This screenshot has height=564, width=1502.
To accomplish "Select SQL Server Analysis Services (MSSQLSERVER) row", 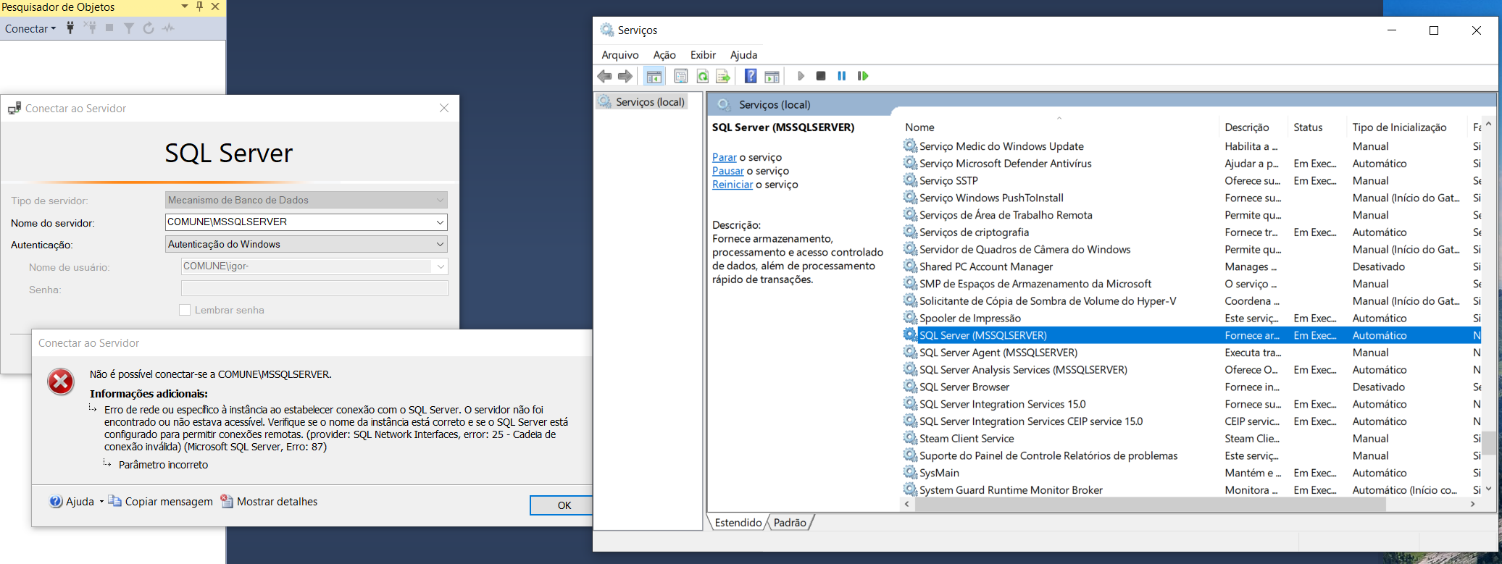I will [1192, 370].
